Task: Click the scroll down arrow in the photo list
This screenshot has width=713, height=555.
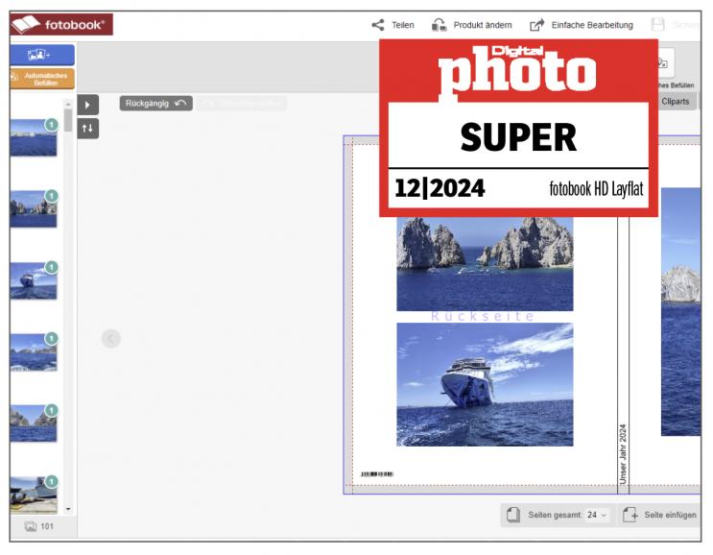Action: tap(68, 508)
